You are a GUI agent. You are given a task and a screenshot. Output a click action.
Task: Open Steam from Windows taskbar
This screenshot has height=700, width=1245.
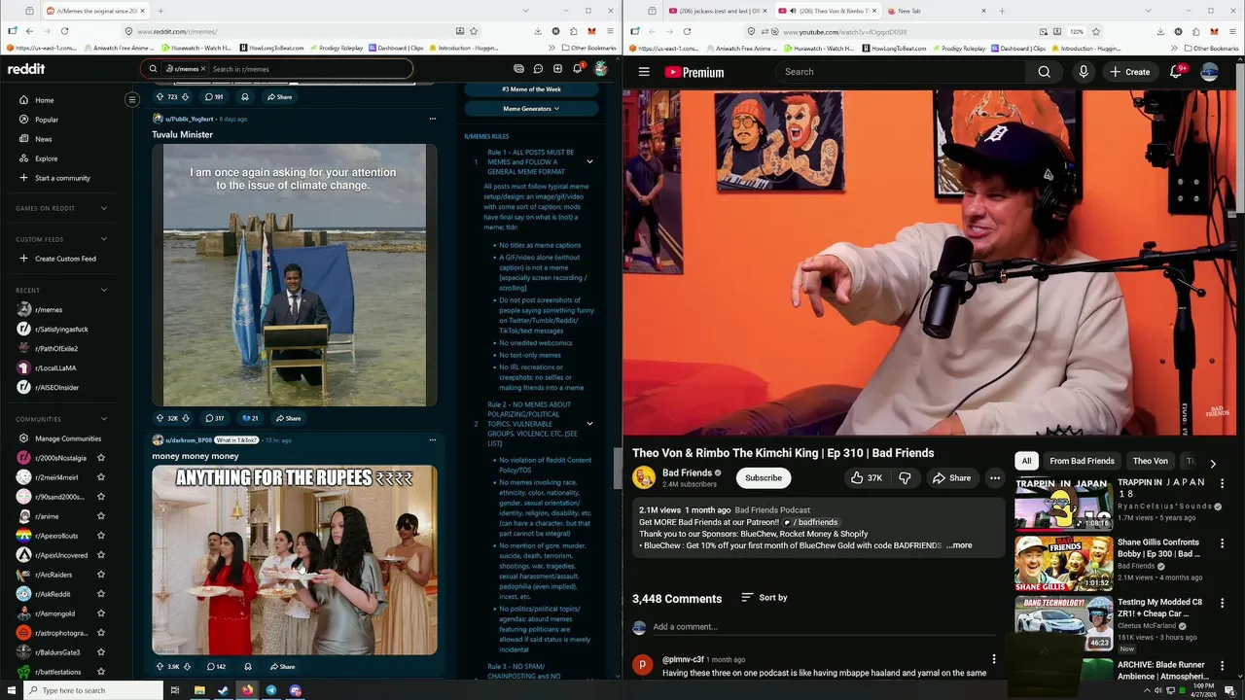[x=223, y=690]
